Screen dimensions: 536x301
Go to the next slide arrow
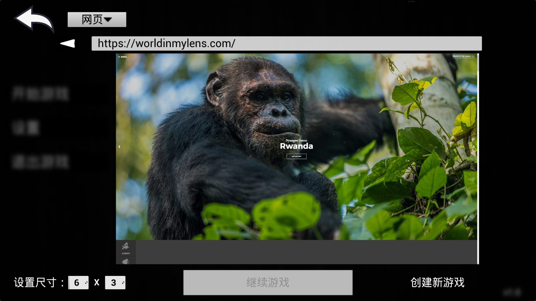point(473,147)
